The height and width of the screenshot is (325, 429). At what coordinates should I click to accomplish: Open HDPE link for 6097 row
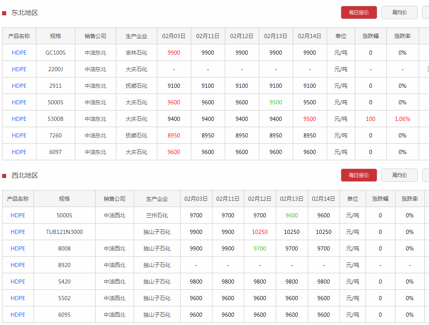point(19,152)
